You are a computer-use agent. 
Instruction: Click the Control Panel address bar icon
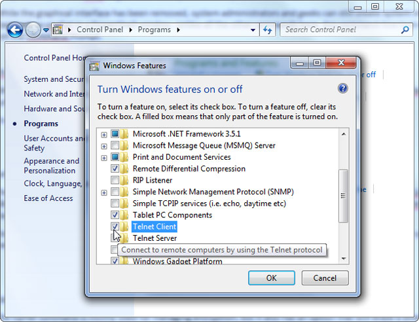(58, 29)
